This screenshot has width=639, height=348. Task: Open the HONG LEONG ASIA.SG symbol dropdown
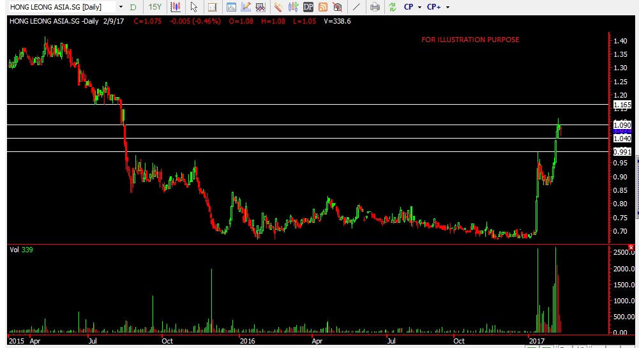[121, 7]
